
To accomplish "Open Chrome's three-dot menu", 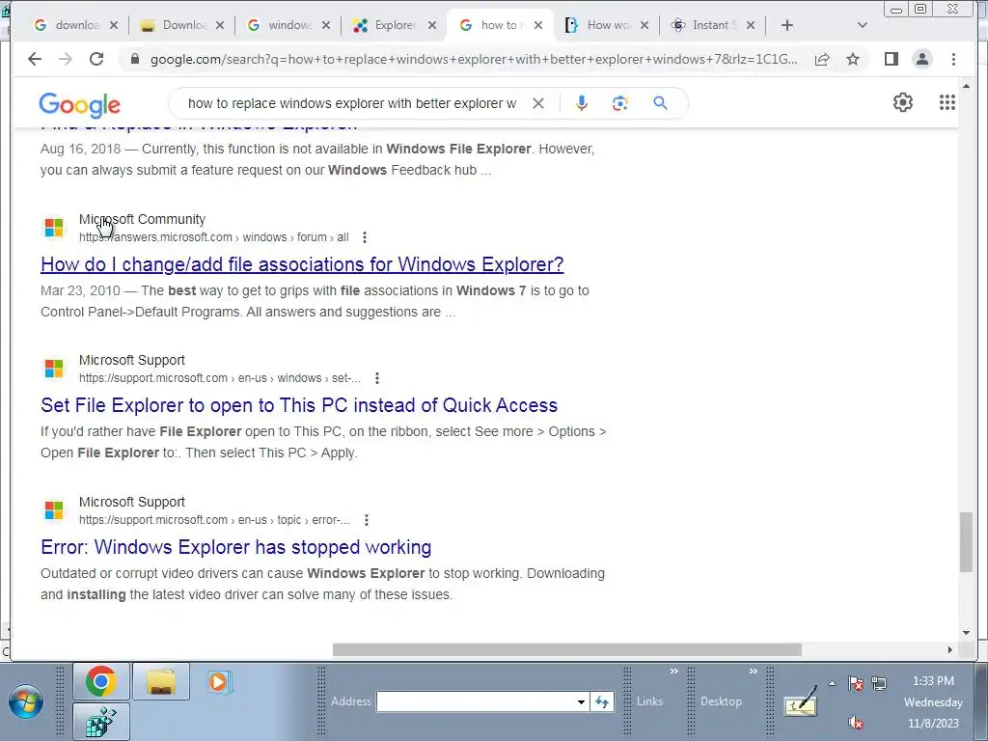I will tap(953, 59).
